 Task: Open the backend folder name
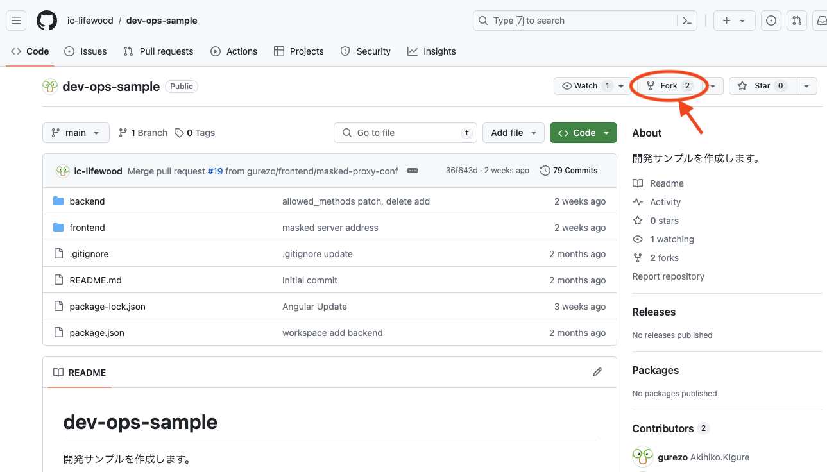87,201
